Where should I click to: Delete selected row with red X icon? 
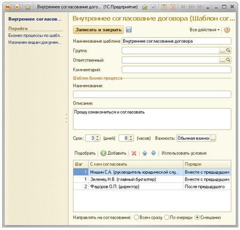point(134,153)
